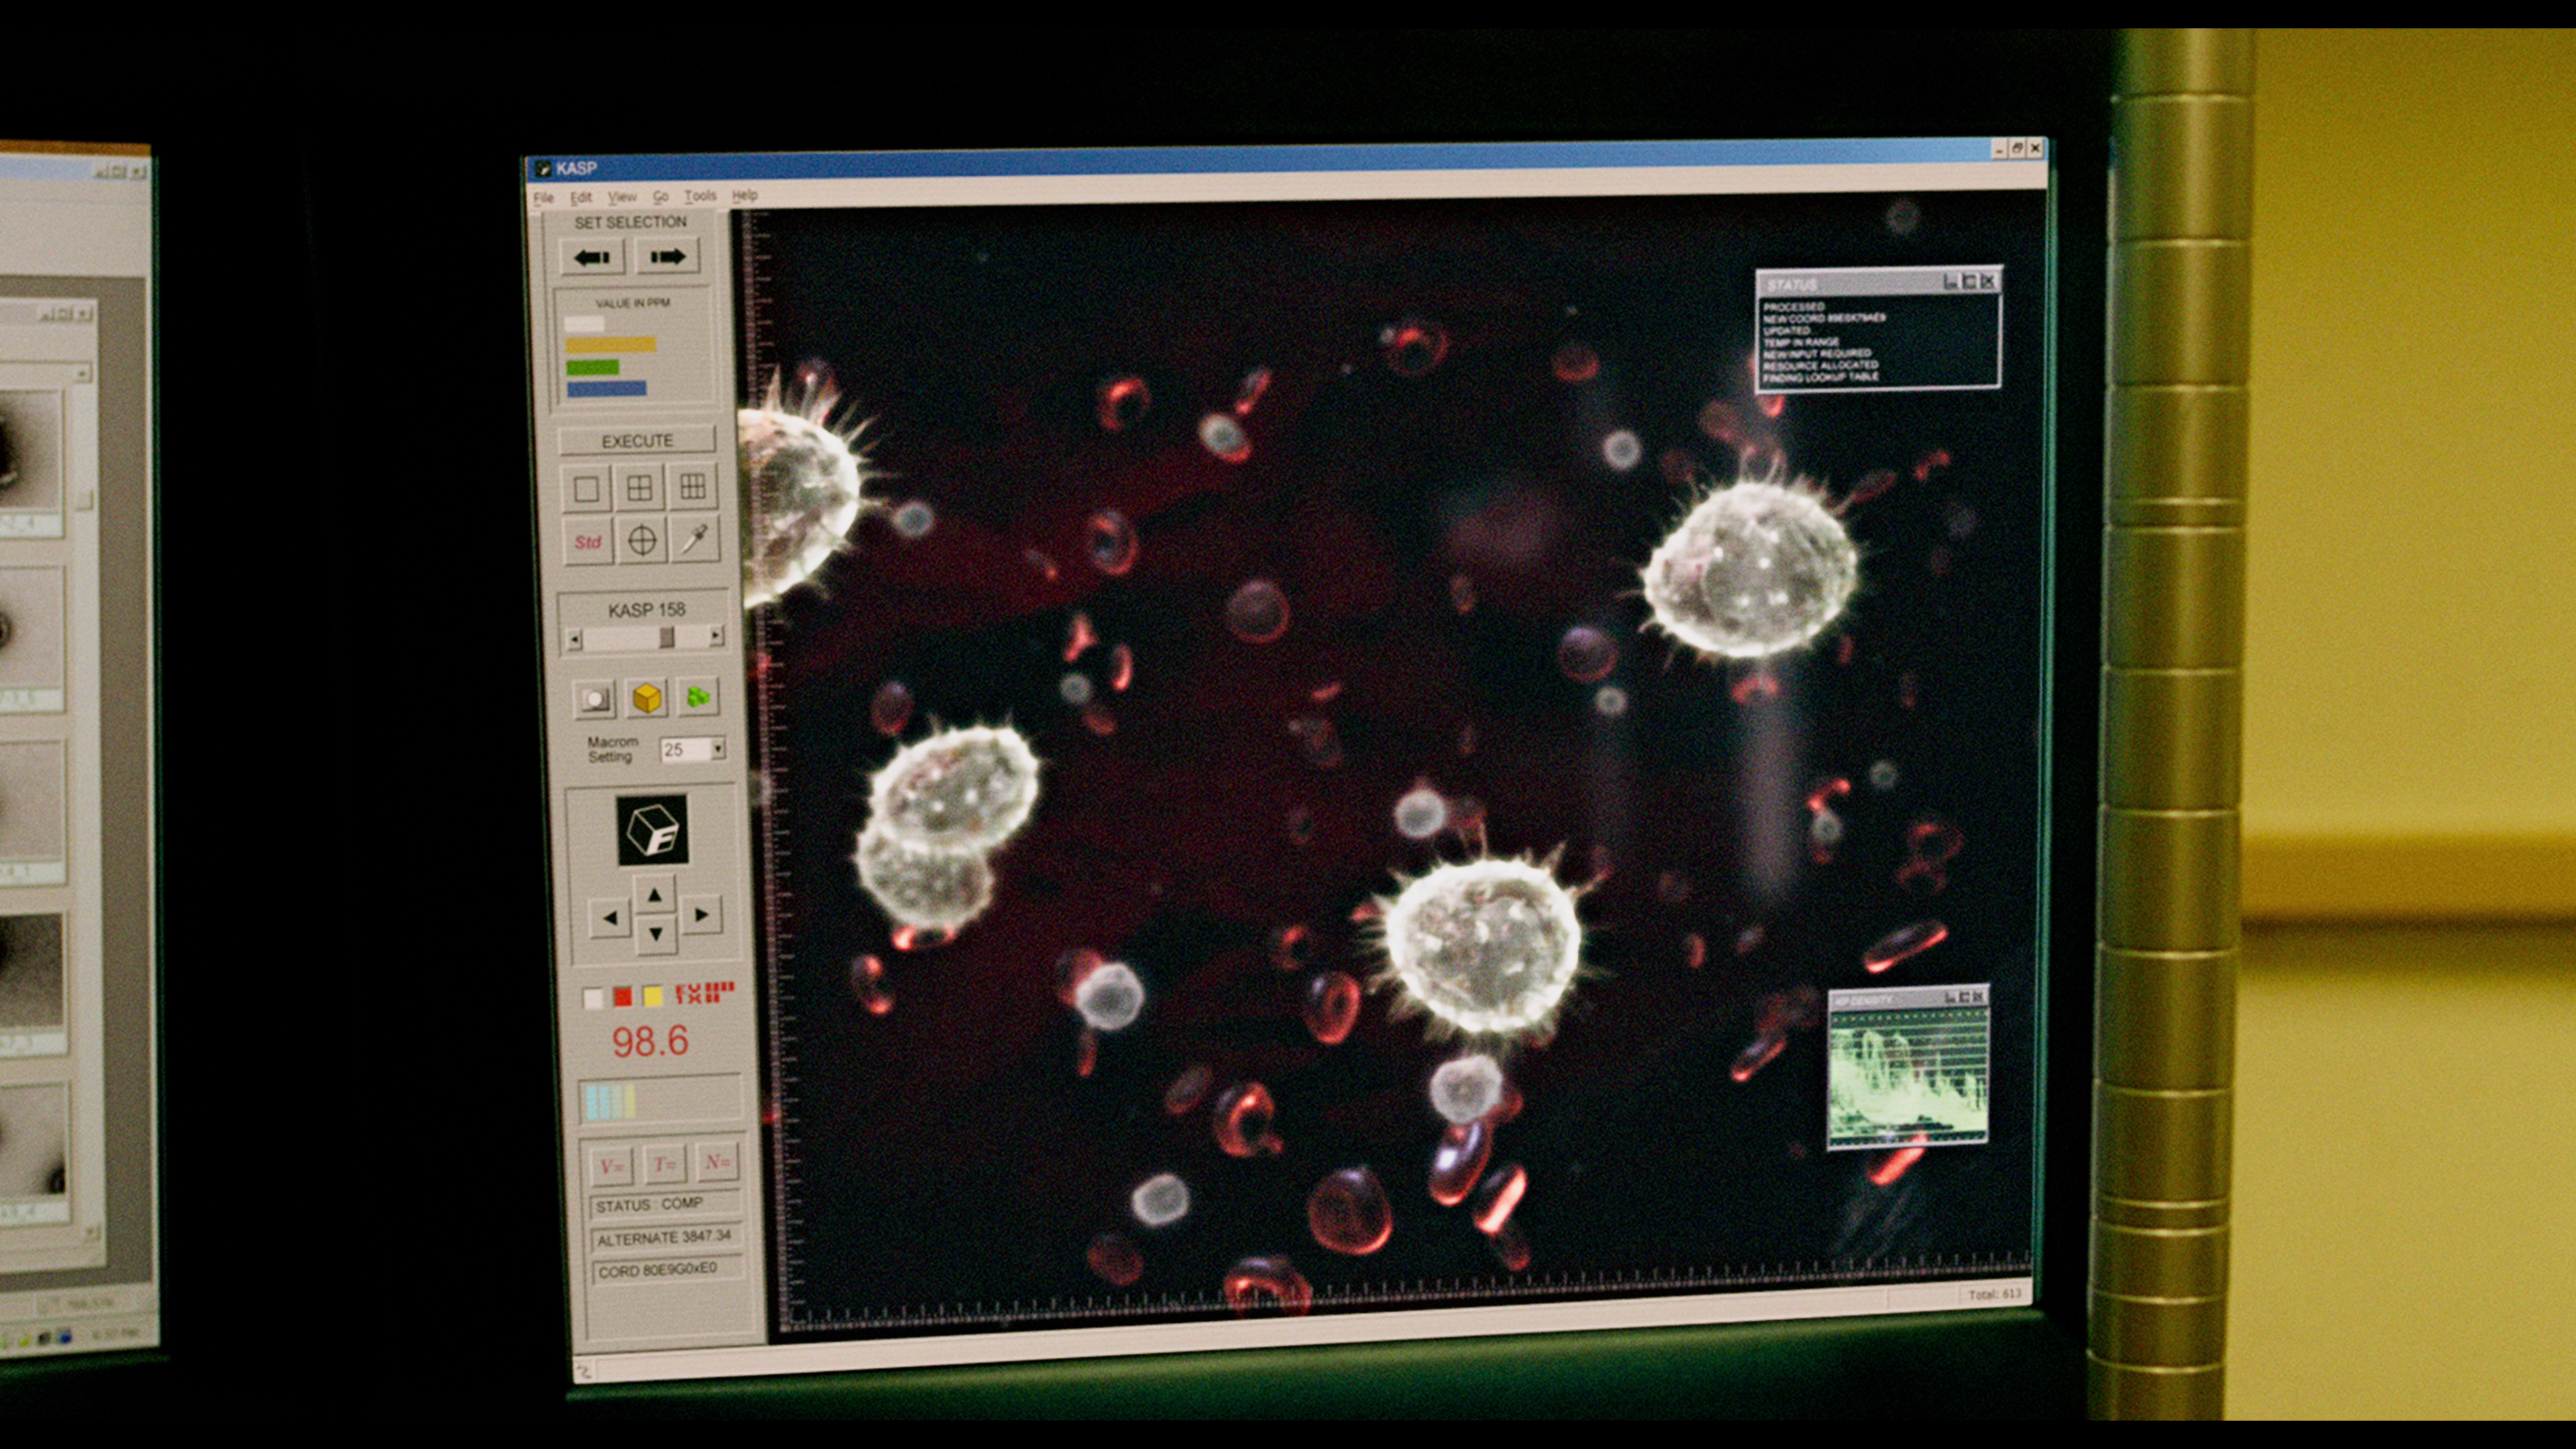Image resolution: width=2576 pixels, height=1449 pixels.
Task: Click the left arrow under Set Selection
Action: (592, 257)
